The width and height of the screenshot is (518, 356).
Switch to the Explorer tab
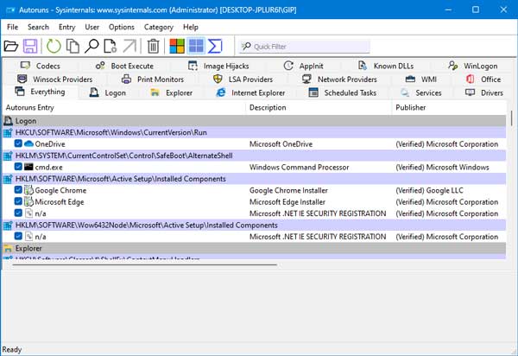pos(171,92)
